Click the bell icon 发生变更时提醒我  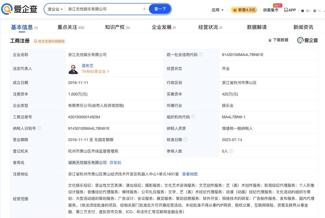[x=35, y=41]
